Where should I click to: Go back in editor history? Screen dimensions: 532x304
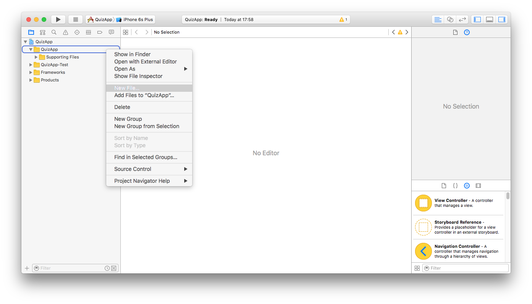click(x=136, y=32)
